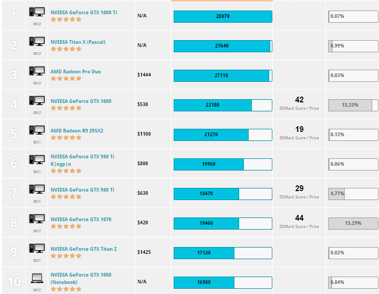The height and width of the screenshot is (294, 379).
Task: Click desktop icon beside Radeon R9 295X2
Action: point(37,130)
